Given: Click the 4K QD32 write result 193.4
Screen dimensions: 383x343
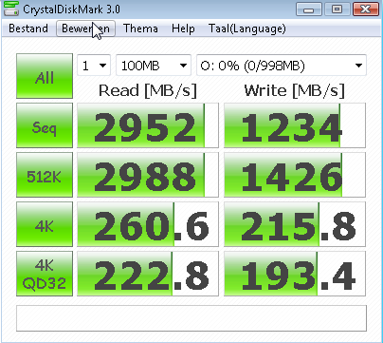Looking at the screenshot, I should [295, 274].
